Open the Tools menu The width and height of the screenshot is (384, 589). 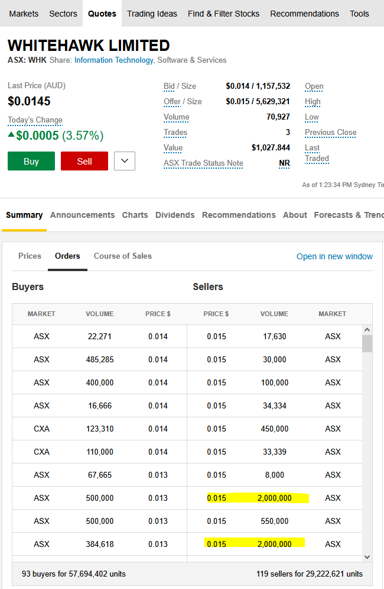(x=359, y=14)
